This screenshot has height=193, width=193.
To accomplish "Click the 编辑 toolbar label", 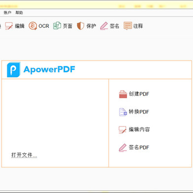I will tap(19, 26).
